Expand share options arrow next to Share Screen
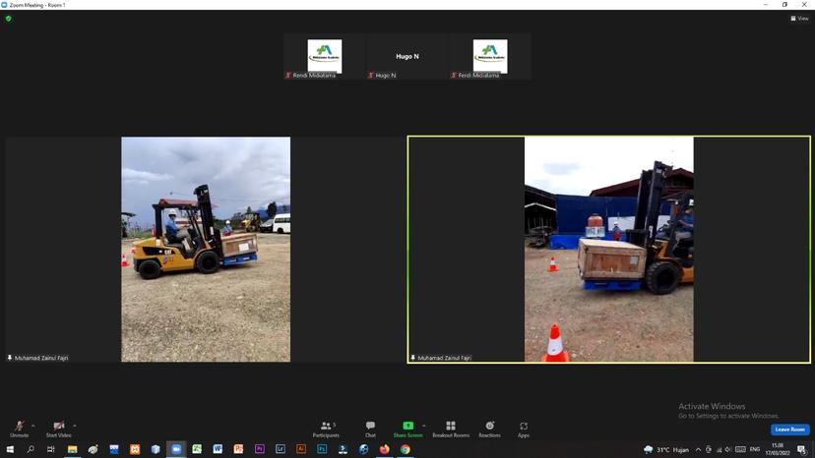815x458 pixels. point(424,426)
